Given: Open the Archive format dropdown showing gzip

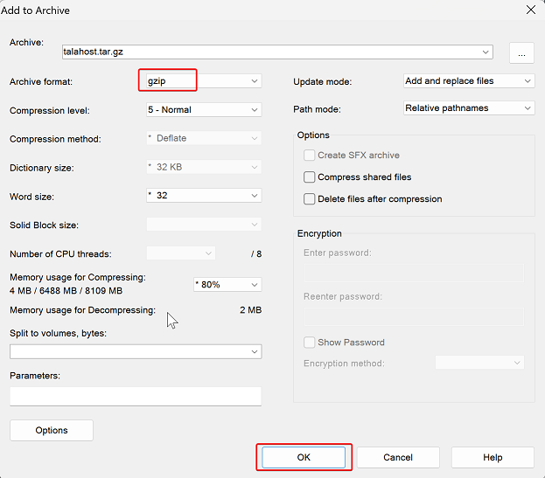Looking at the screenshot, I should pos(204,81).
